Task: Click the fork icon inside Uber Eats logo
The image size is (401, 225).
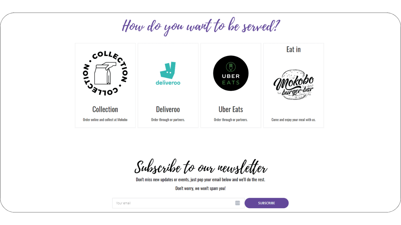Action: click(x=231, y=67)
